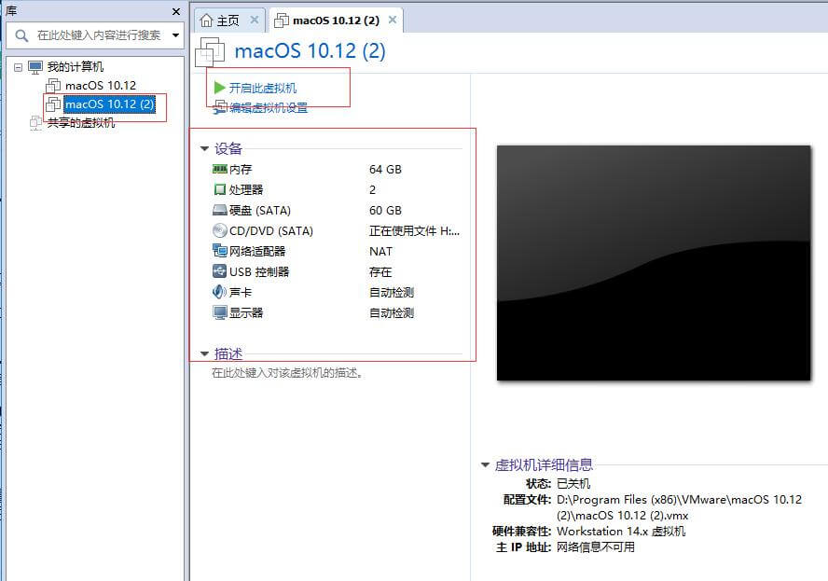Click the config file path ending in .vmx

click(x=679, y=507)
